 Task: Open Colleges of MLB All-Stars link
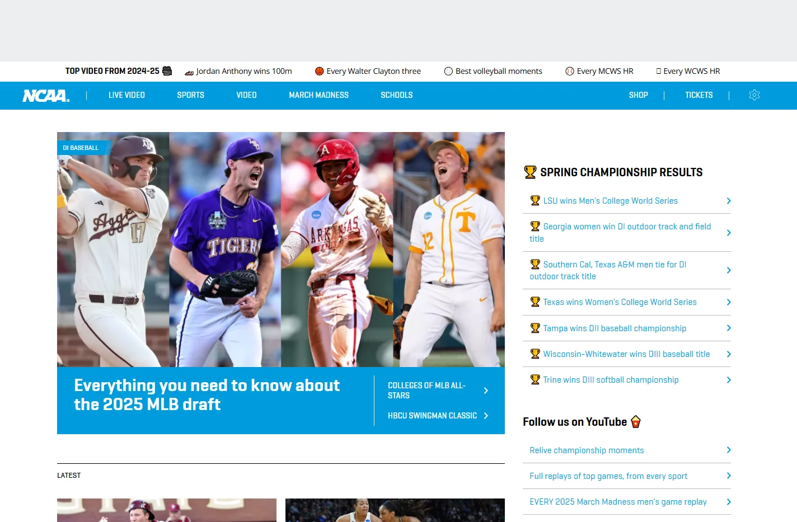click(426, 391)
